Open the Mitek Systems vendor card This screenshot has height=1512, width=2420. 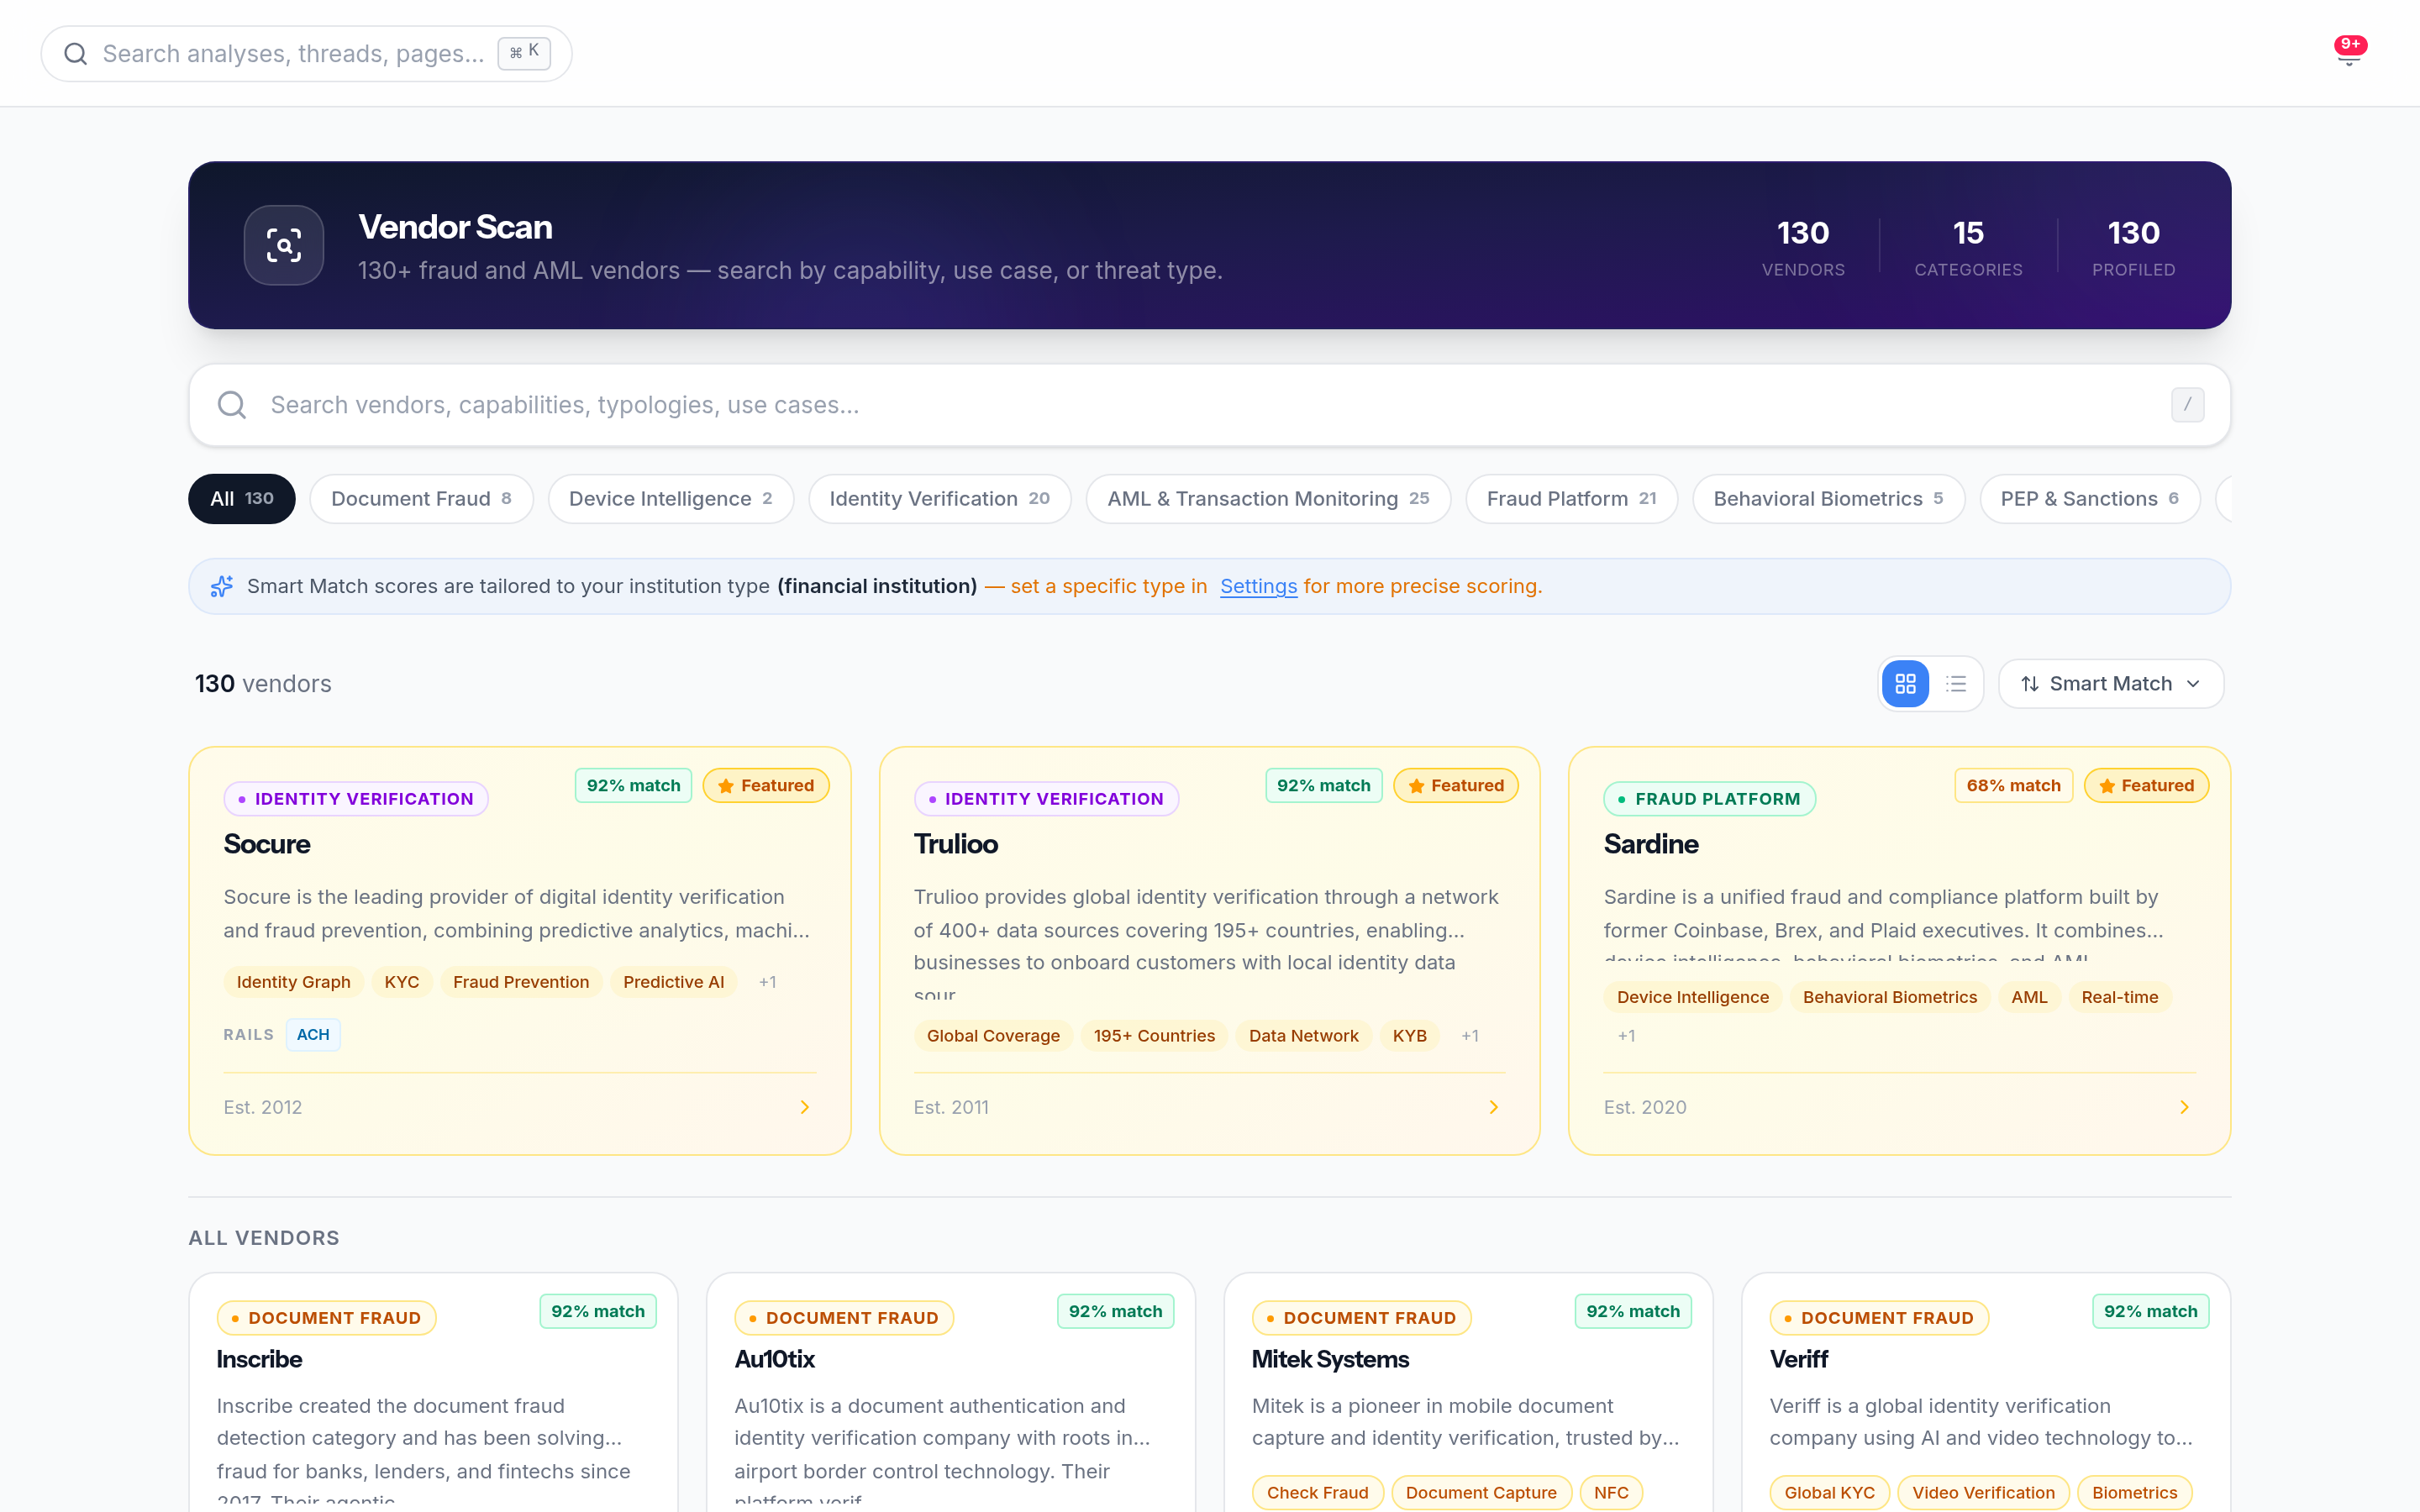(1468, 1392)
